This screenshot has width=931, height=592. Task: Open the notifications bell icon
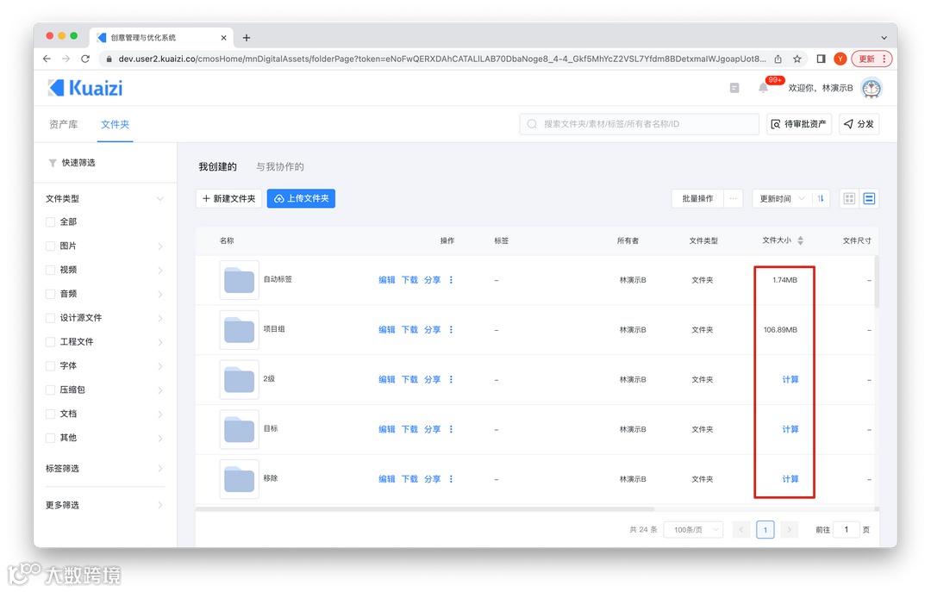[x=762, y=90]
